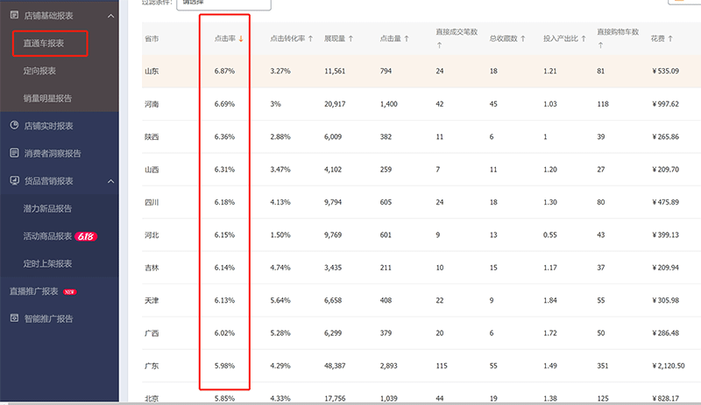The width and height of the screenshot is (701, 405).
Task: Open 定向报表 in the sidebar
Action: (x=40, y=71)
